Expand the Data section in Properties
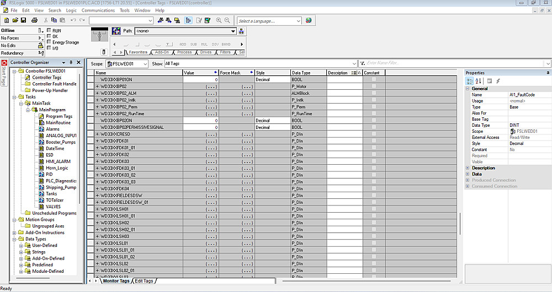This screenshot has width=552, height=292. point(468,174)
